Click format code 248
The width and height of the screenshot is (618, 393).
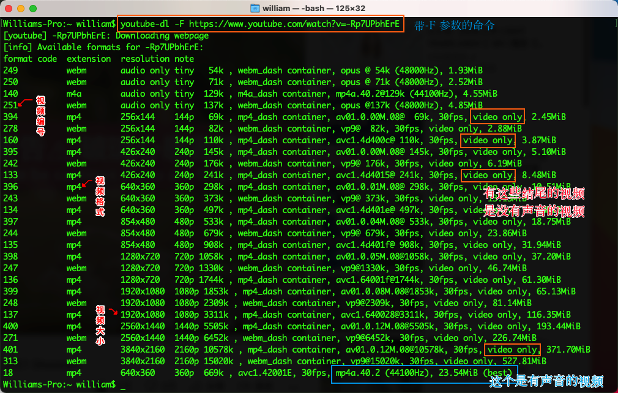point(10,303)
